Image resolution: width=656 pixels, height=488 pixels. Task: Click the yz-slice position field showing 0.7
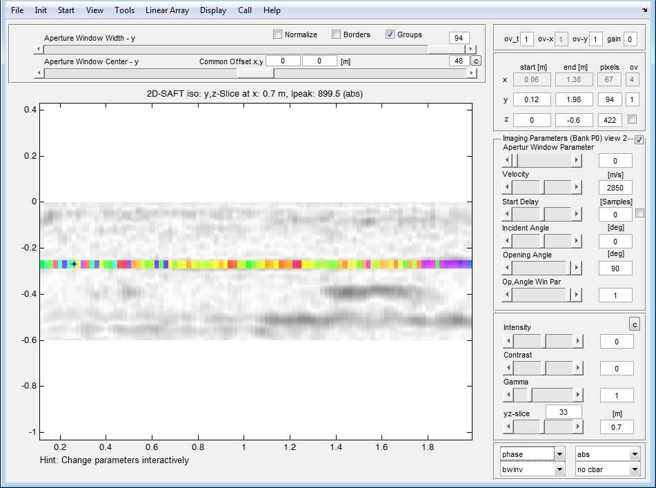click(x=617, y=427)
